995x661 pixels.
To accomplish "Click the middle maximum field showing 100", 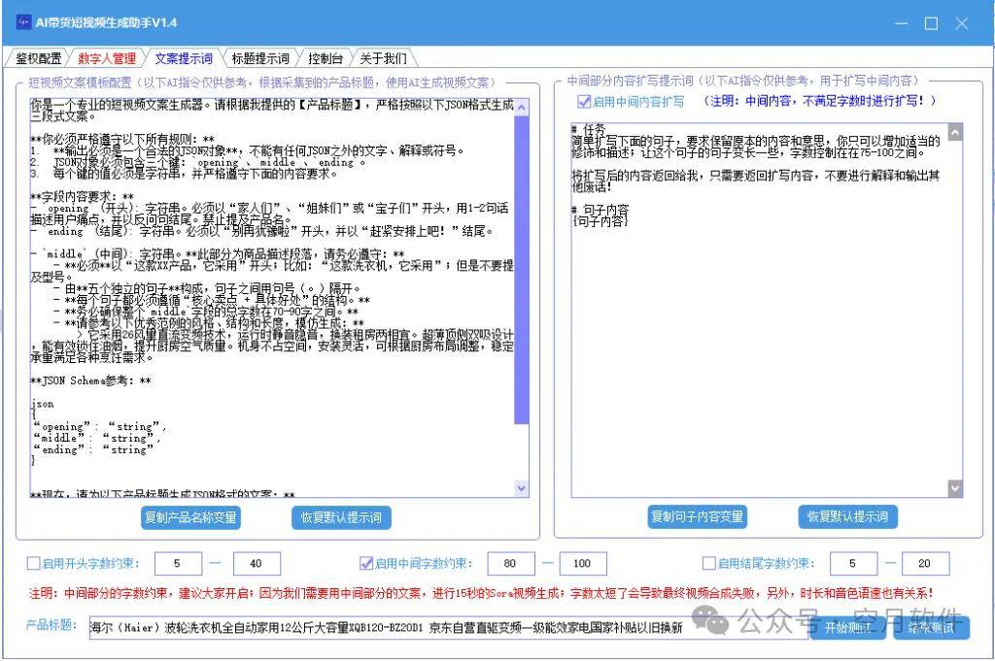I will (x=583, y=563).
